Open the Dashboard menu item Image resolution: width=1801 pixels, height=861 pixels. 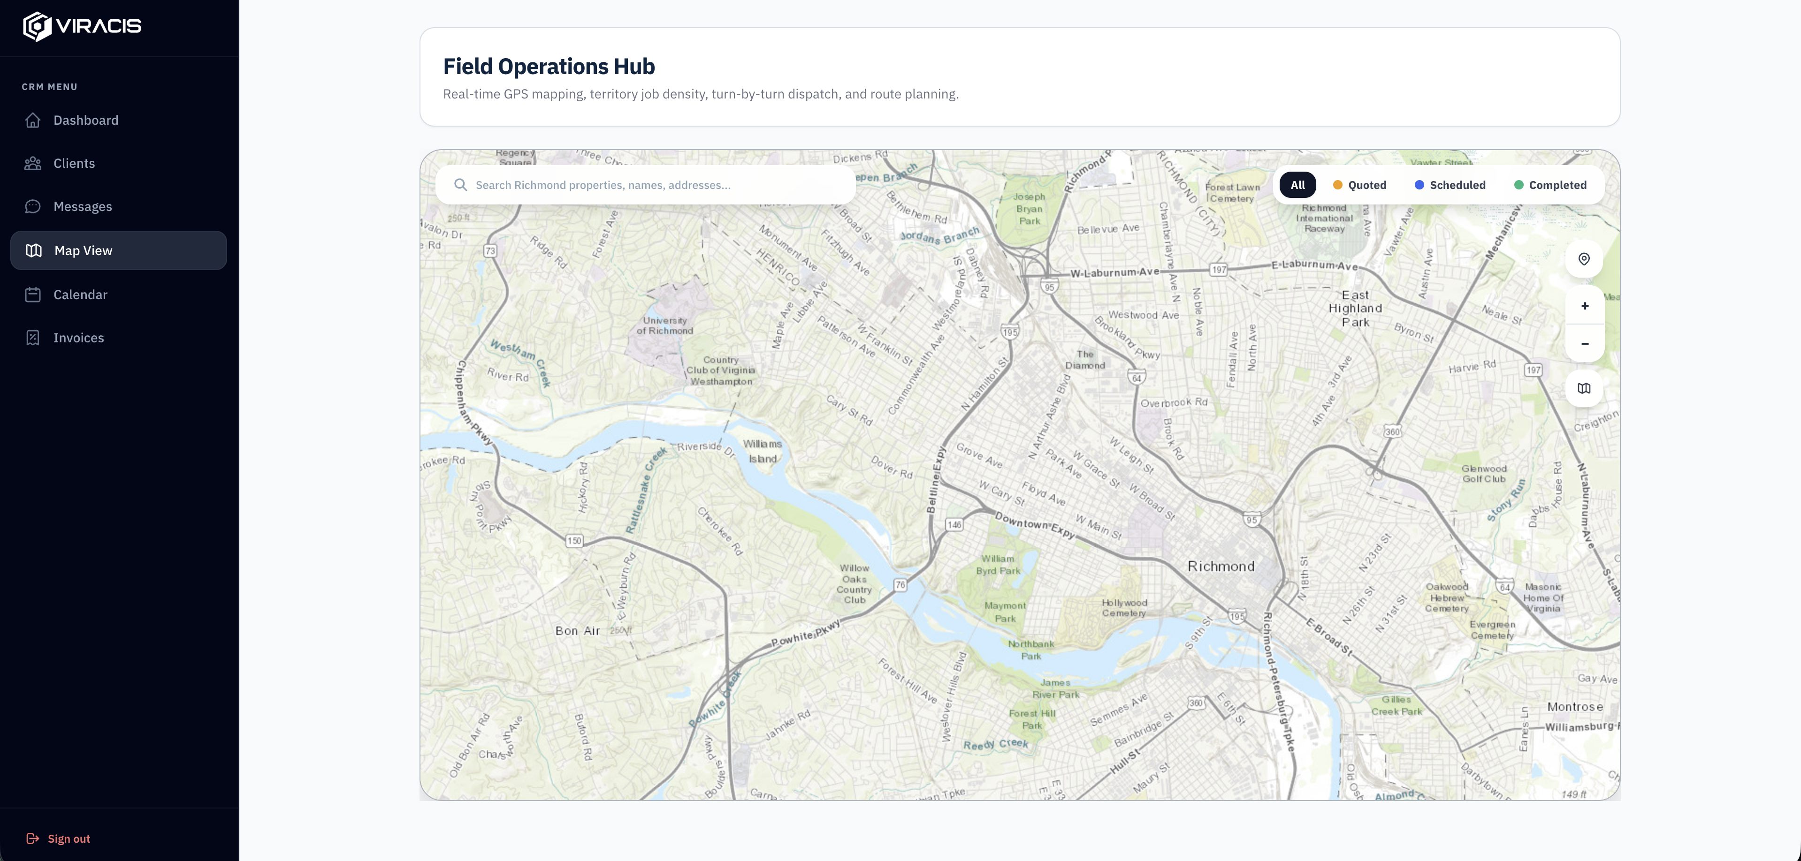(119, 120)
